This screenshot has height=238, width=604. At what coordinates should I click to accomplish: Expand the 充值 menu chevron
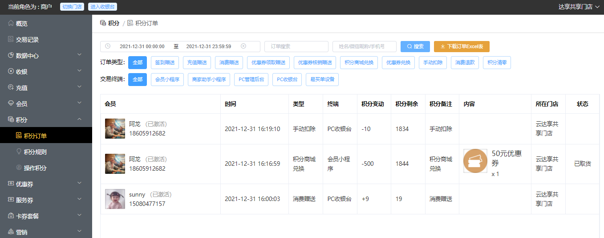coord(79,87)
